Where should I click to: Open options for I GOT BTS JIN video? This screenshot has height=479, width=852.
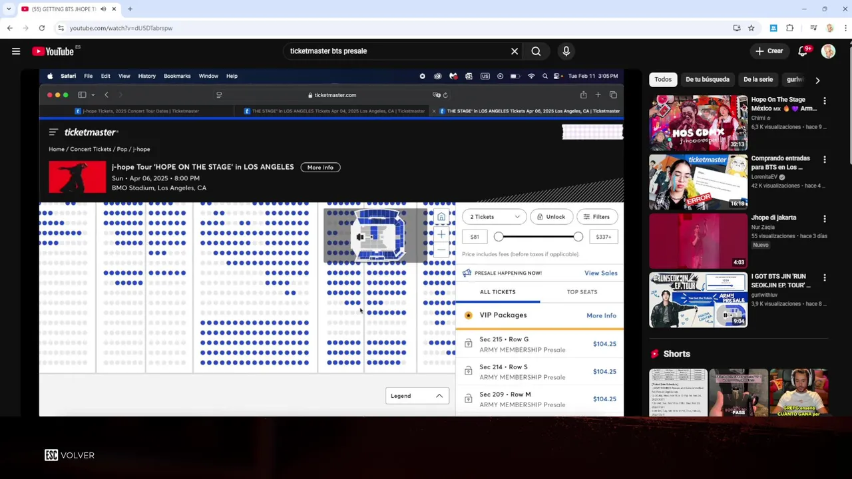click(825, 277)
